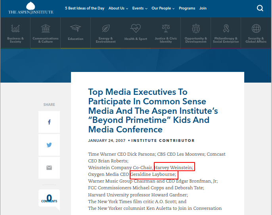Expand the About Us menu
Viewport: 272px width, 215px height.
[x=118, y=8]
